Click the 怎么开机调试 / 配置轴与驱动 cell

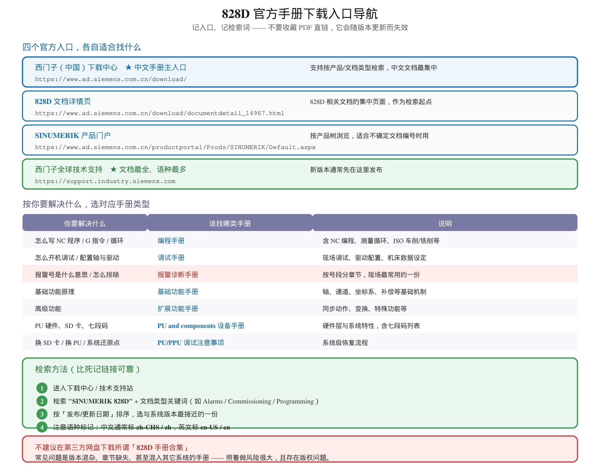point(77,258)
